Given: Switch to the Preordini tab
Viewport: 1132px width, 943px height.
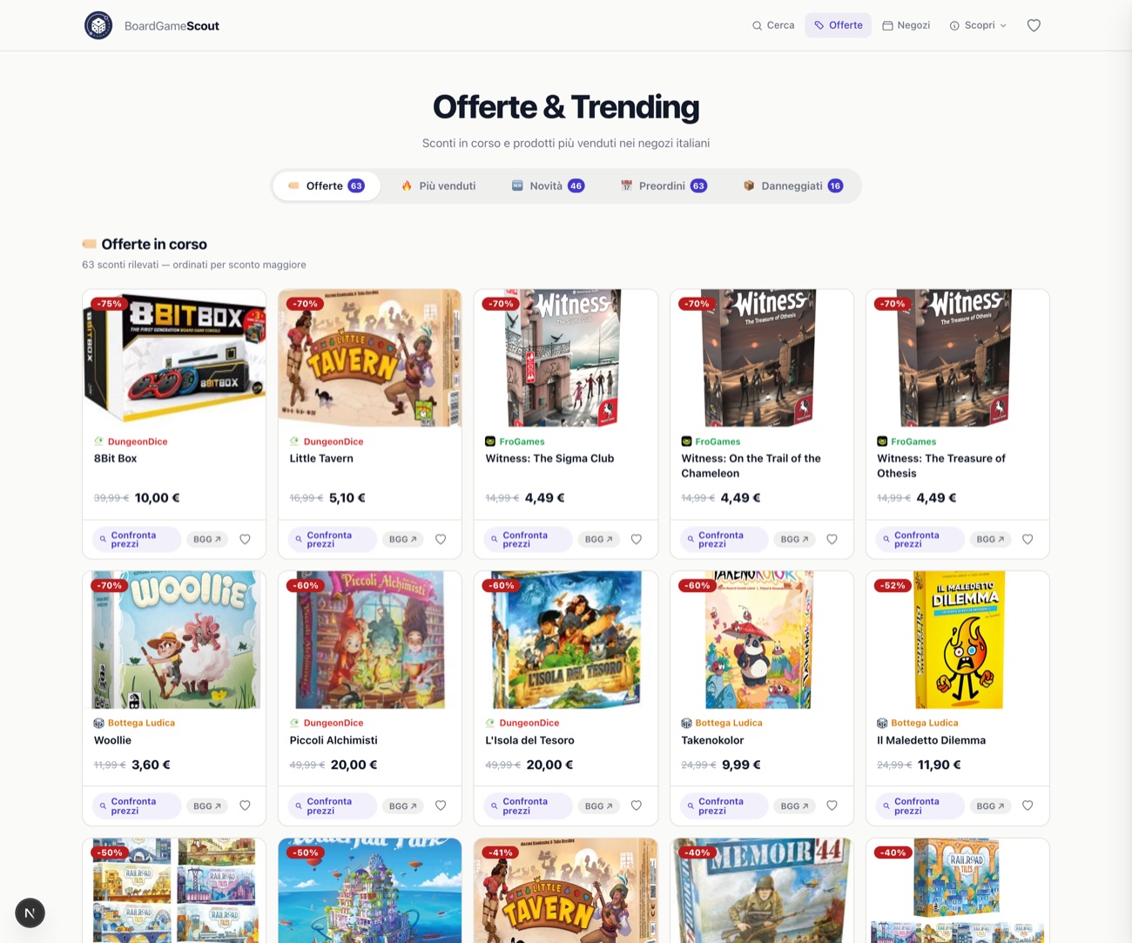Looking at the screenshot, I should (664, 185).
